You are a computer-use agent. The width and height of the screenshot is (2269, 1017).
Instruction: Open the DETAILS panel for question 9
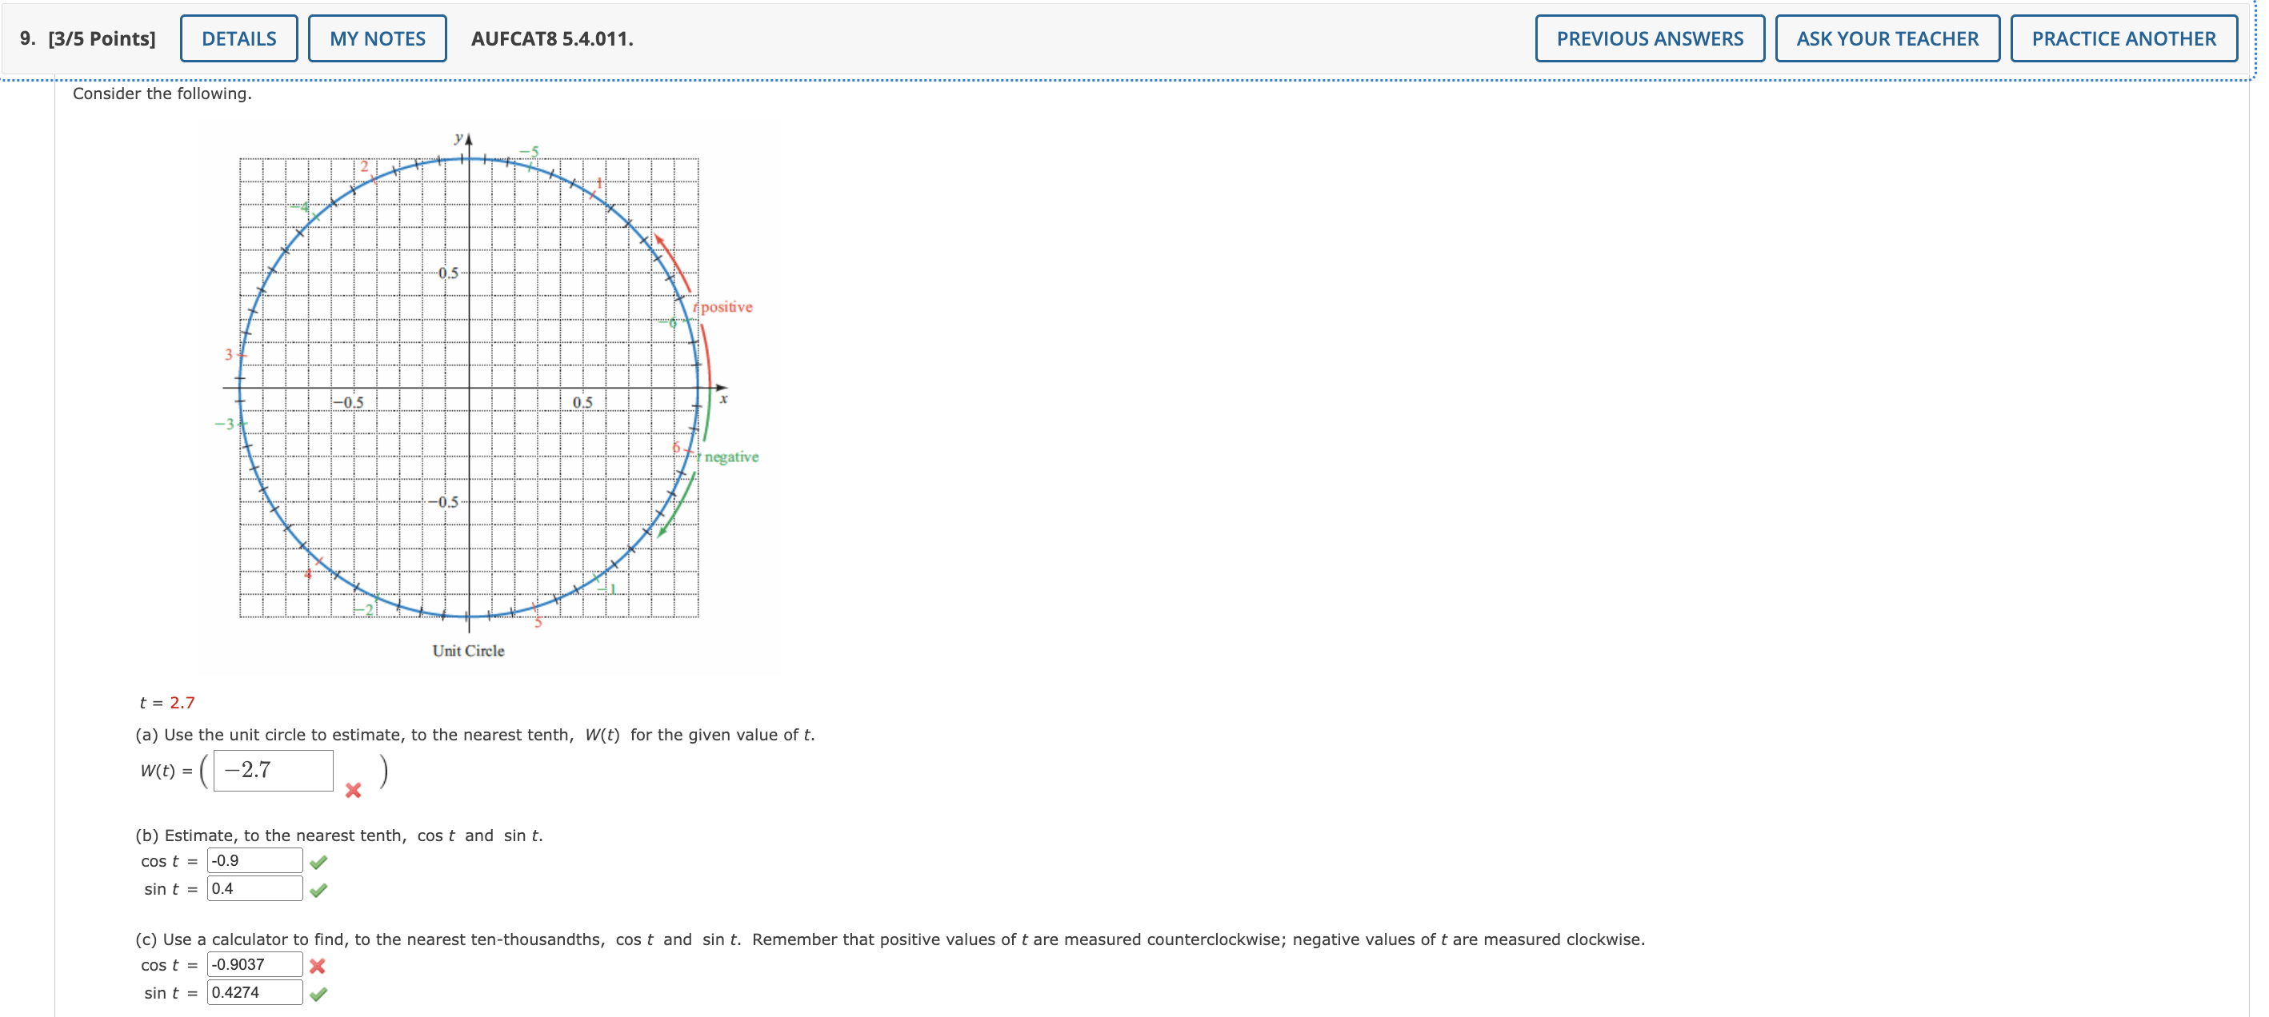238,38
